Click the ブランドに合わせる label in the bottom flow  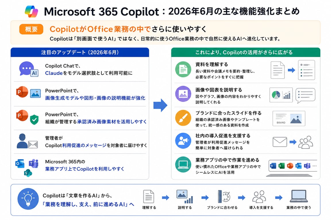[222, 208]
